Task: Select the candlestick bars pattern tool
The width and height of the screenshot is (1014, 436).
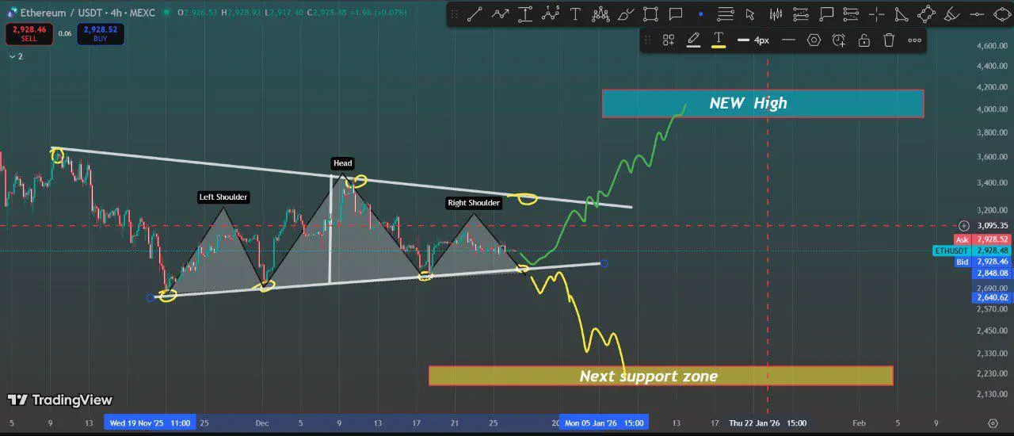Action: (x=776, y=14)
